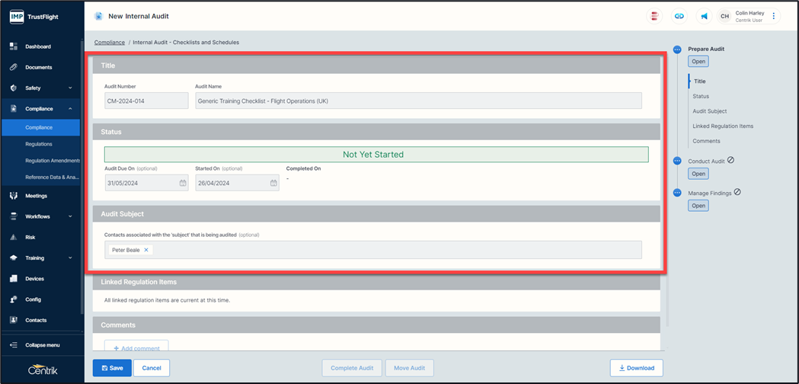Click the Compliance star-badge icon
This screenshot has width=799, height=384.
[x=14, y=109]
